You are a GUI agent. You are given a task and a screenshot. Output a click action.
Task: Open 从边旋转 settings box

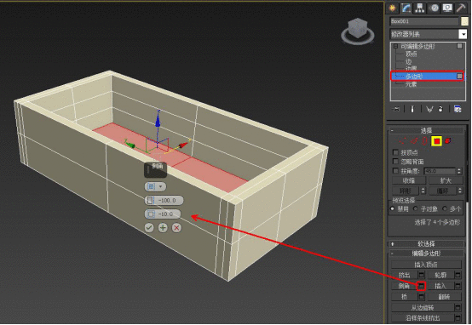pos(458,307)
